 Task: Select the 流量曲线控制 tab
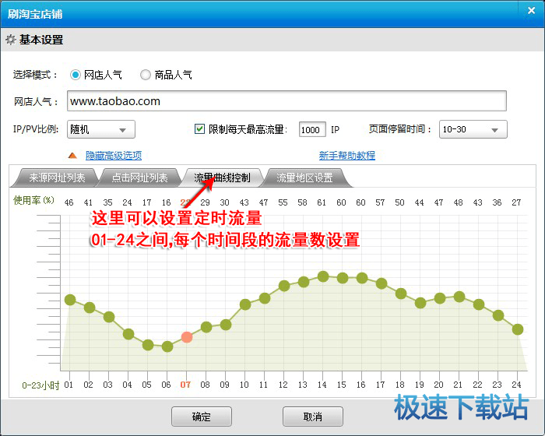point(222,178)
